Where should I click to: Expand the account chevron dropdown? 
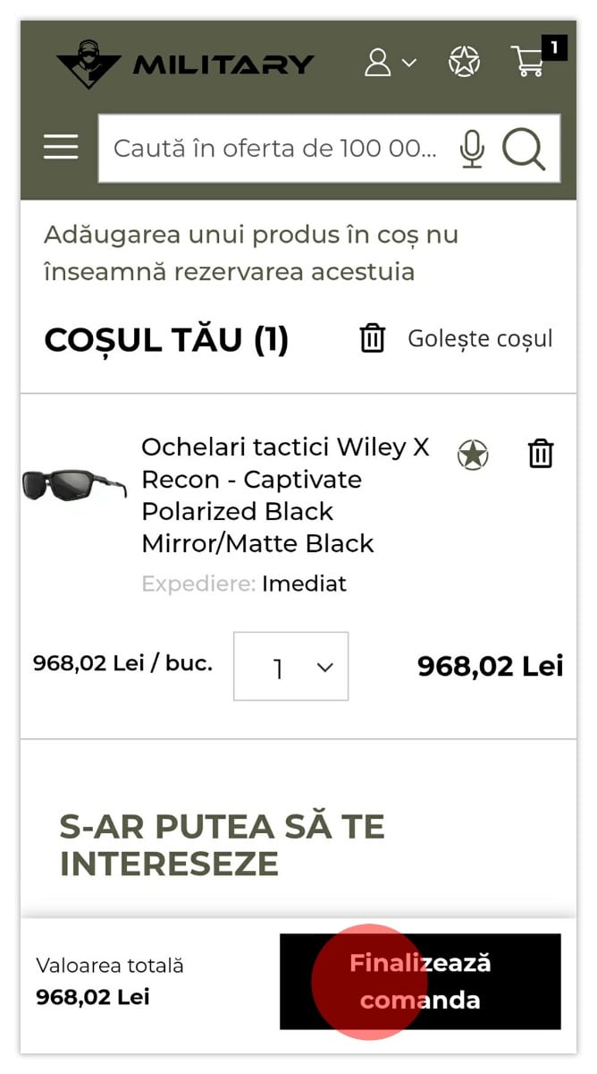(x=409, y=63)
